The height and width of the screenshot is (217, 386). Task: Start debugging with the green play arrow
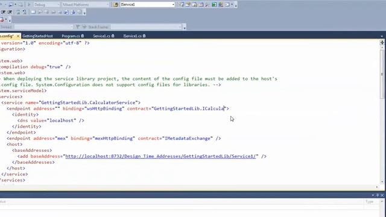click(x=29, y=4)
